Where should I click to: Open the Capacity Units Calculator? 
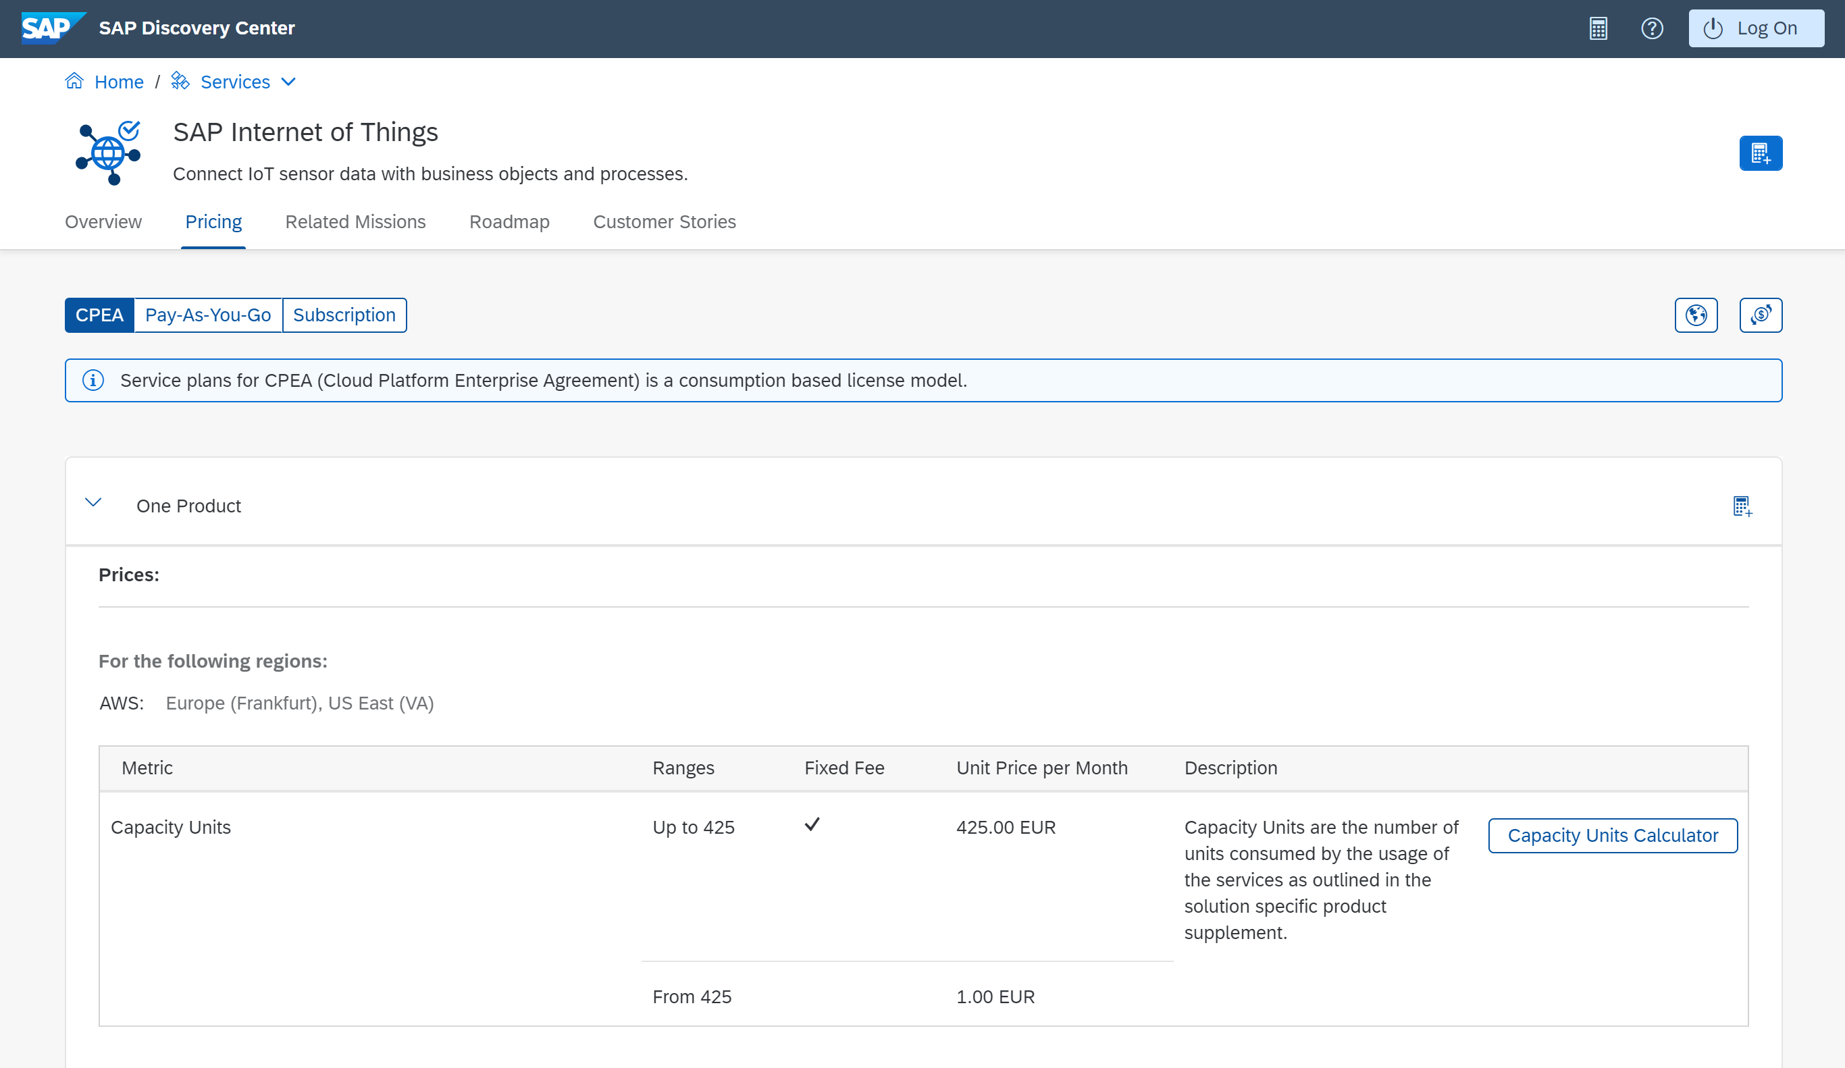pyautogui.click(x=1612, y=835)
